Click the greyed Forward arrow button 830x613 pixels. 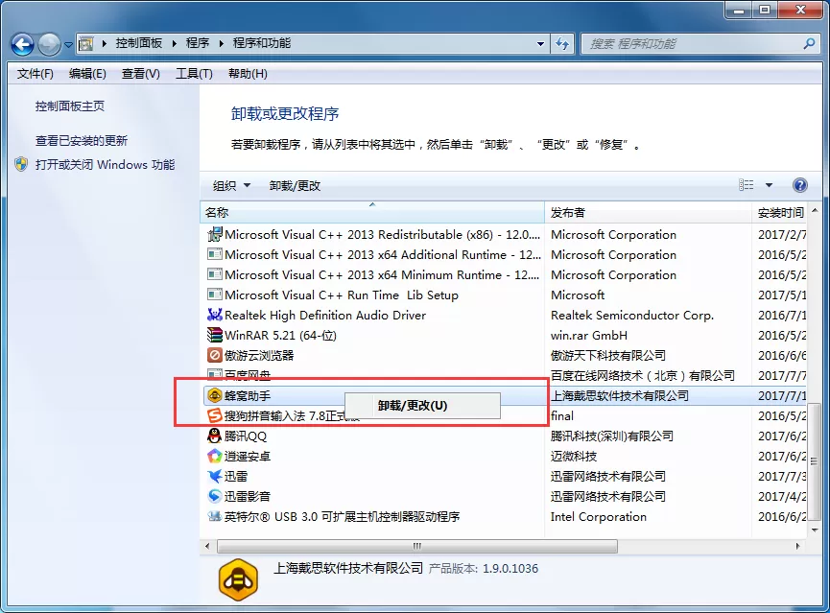point(49,44)
